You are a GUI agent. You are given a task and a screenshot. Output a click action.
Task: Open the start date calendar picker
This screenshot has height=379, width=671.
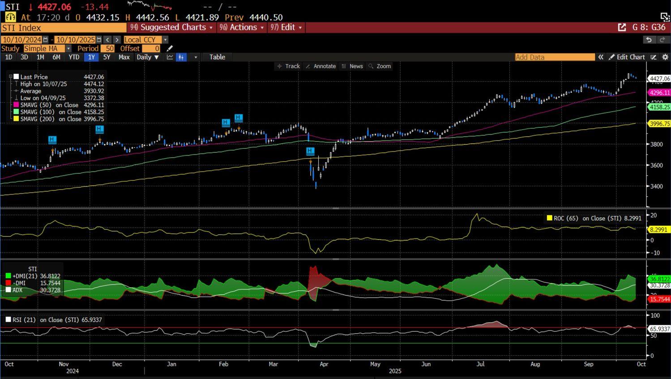pos(45,39)
